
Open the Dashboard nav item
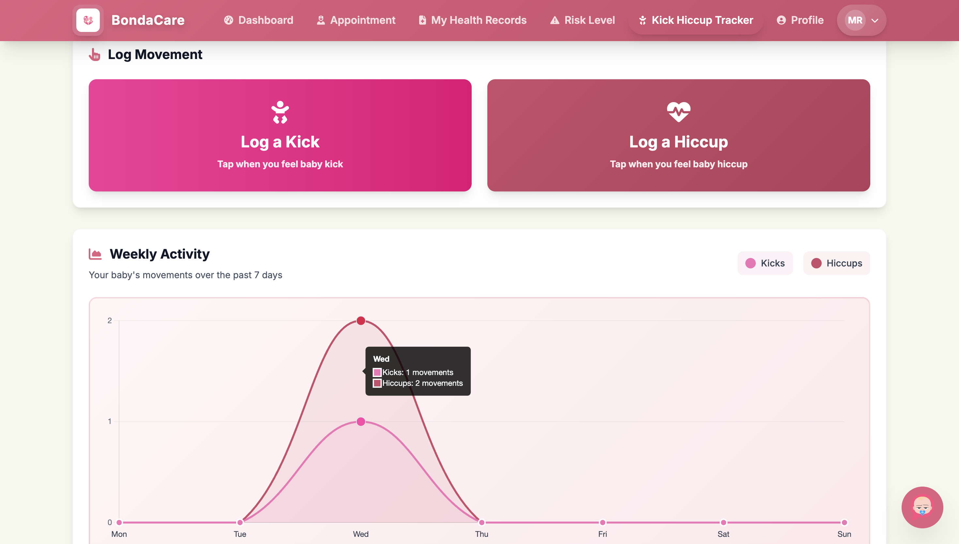pos(259,20)
